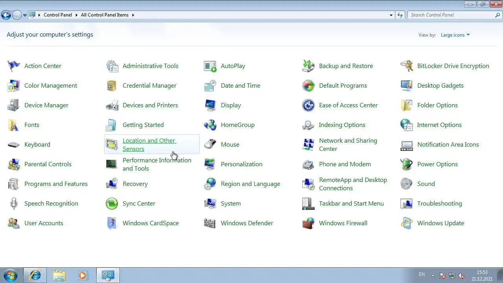This screenshot has height=283, width=503.
Task: Click the Sound speaker icon
Action: (x=407, y=184)
